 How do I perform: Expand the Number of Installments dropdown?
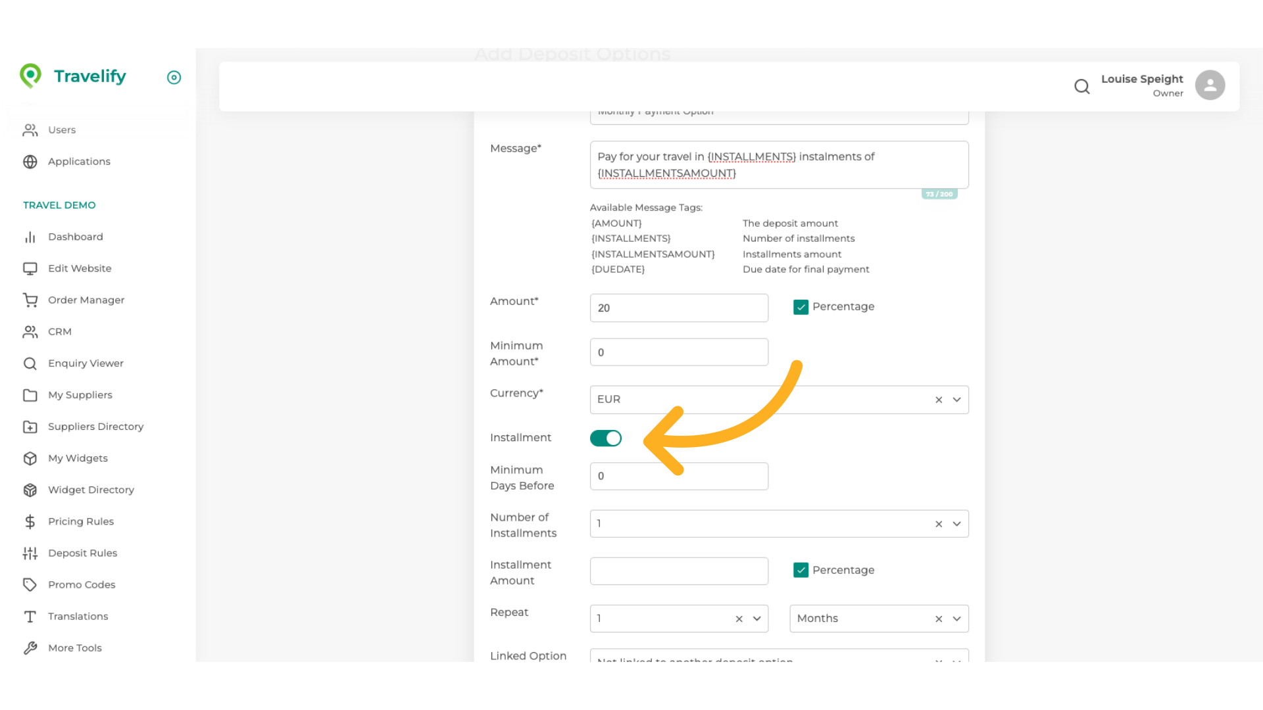point(956,523)
